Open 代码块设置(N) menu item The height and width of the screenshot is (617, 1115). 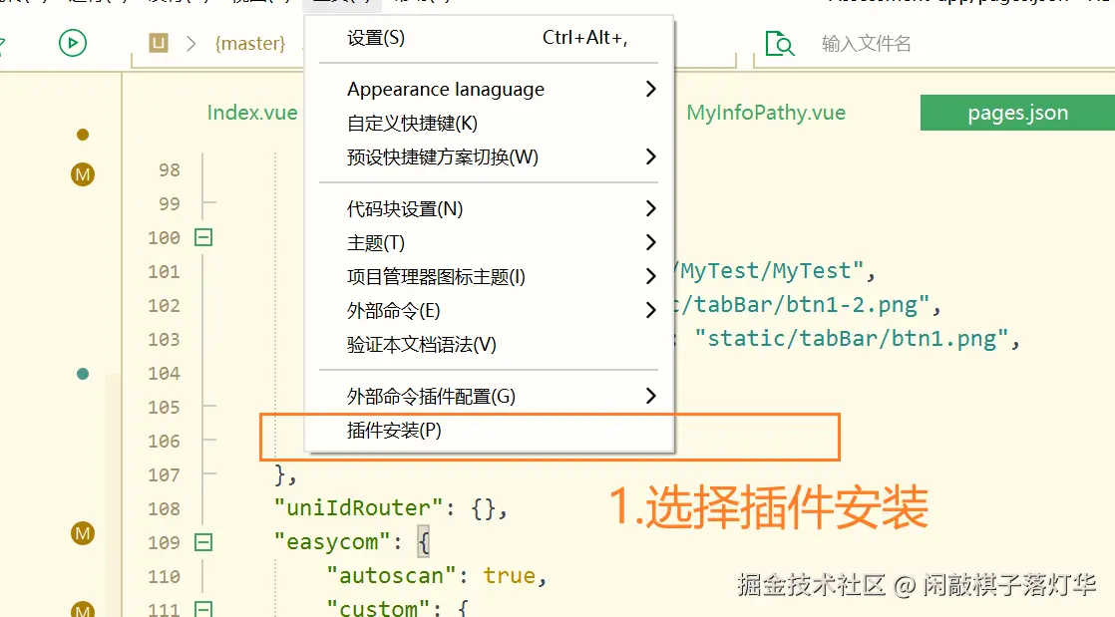(x=489, y=209)
